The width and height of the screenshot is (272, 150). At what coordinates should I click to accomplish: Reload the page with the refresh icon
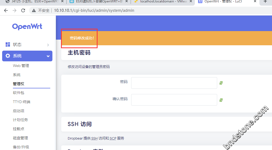pyautogui.click(x=23, y=10)
